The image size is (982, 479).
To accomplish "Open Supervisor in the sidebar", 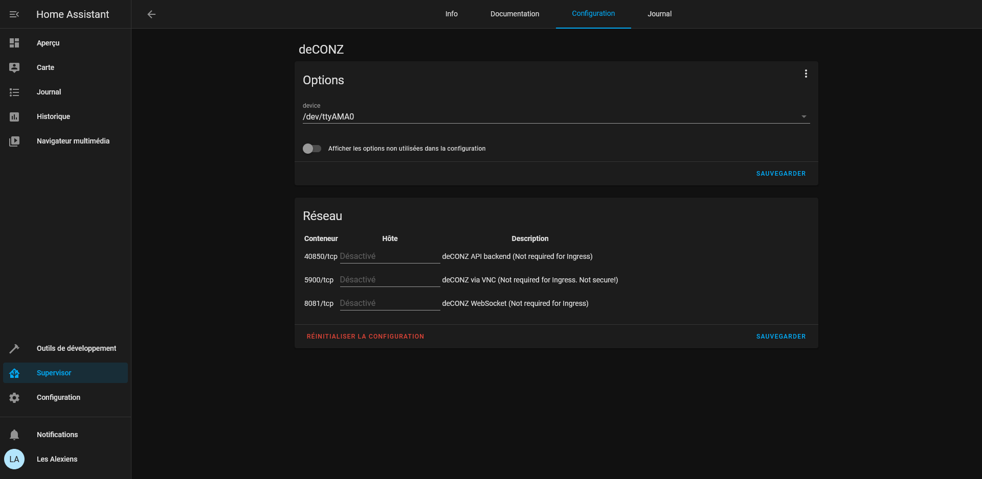I will (65, 373).
